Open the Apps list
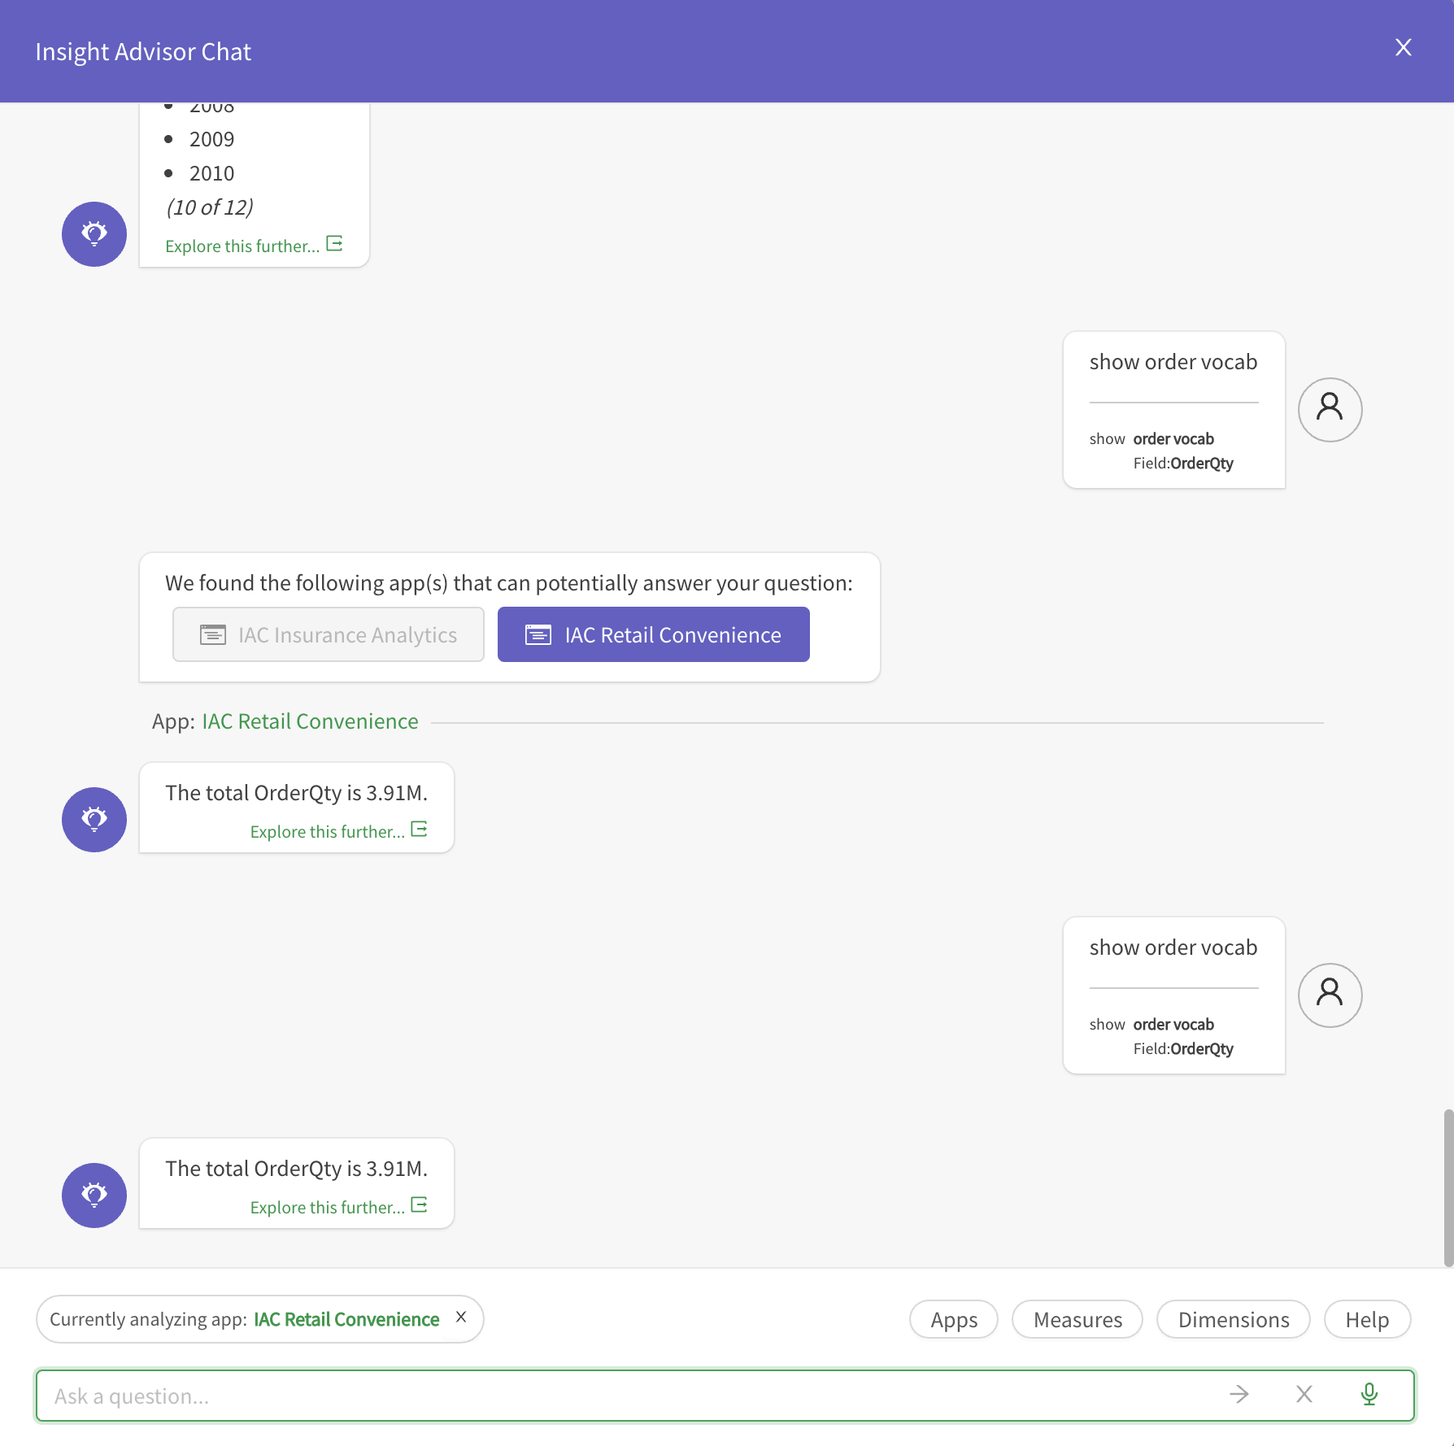The width and height of the screenshot is (1454, 1446). click(953, 1319)
